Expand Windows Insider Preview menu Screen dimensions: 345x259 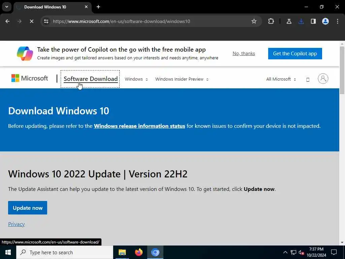click(x=182, y=79)
